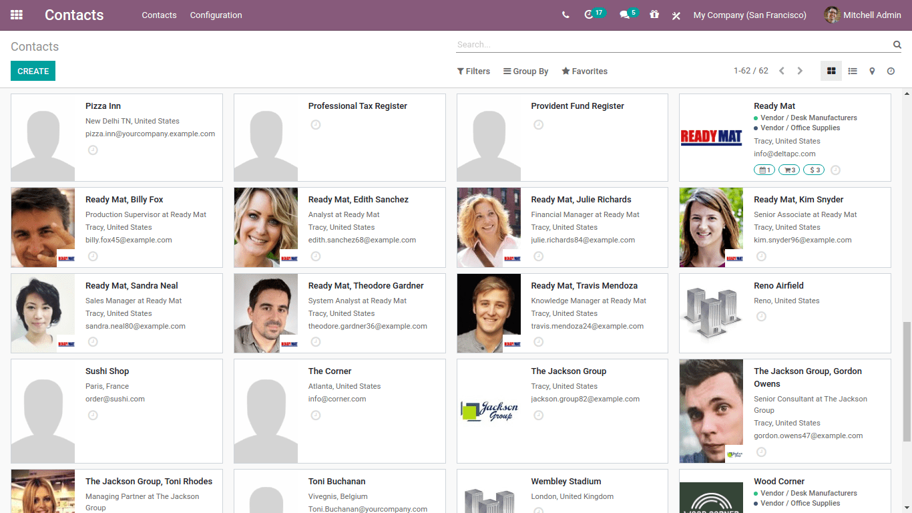Click the gift icon in the navbar
912x513 pixels.
pyautogui.click(x=654, y=15)
